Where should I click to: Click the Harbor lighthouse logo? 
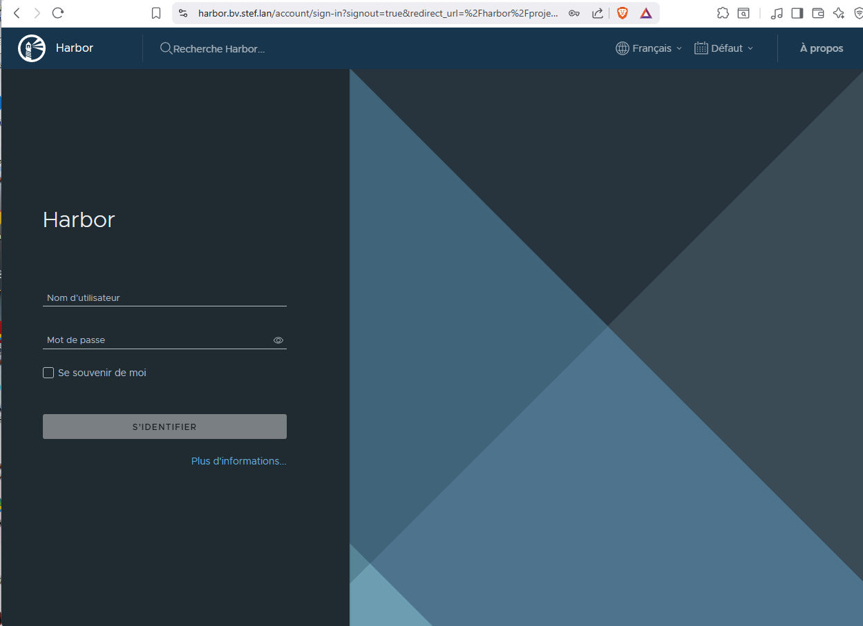click(x=32, y=48)
